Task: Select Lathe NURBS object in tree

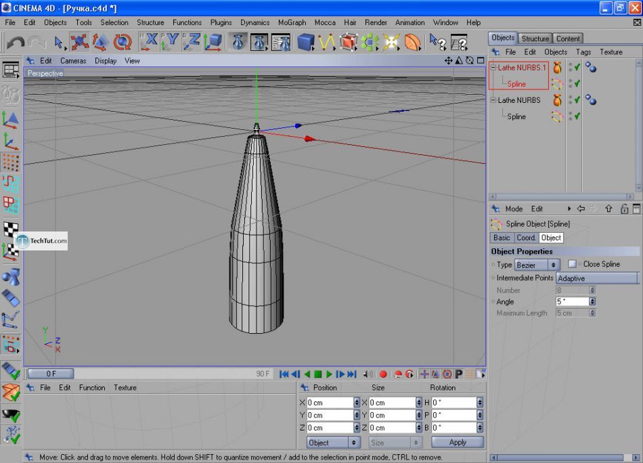Action: click(x=518, y=100)
